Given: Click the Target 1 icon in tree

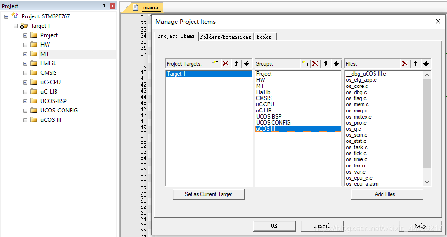Looking at the screenshot, I should point(24,26).
